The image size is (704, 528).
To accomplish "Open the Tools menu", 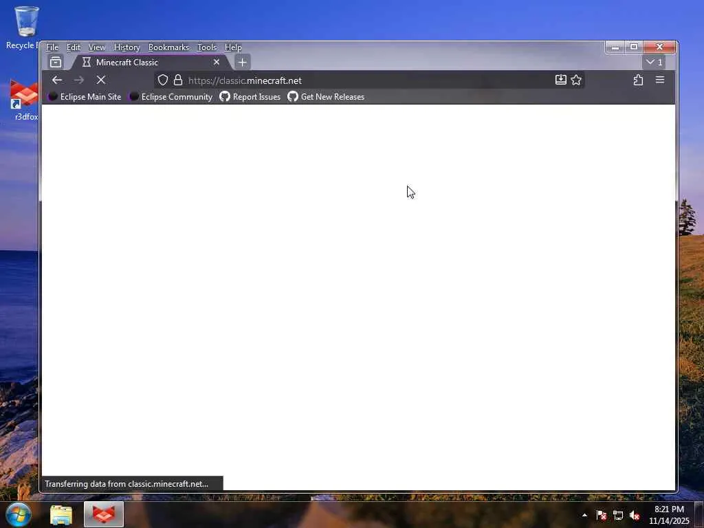I will pos(207,47).
